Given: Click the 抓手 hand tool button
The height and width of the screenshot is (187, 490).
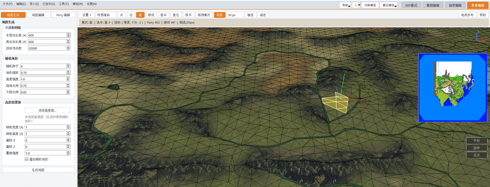Looking at the screenshot, I should pos(188,15).
